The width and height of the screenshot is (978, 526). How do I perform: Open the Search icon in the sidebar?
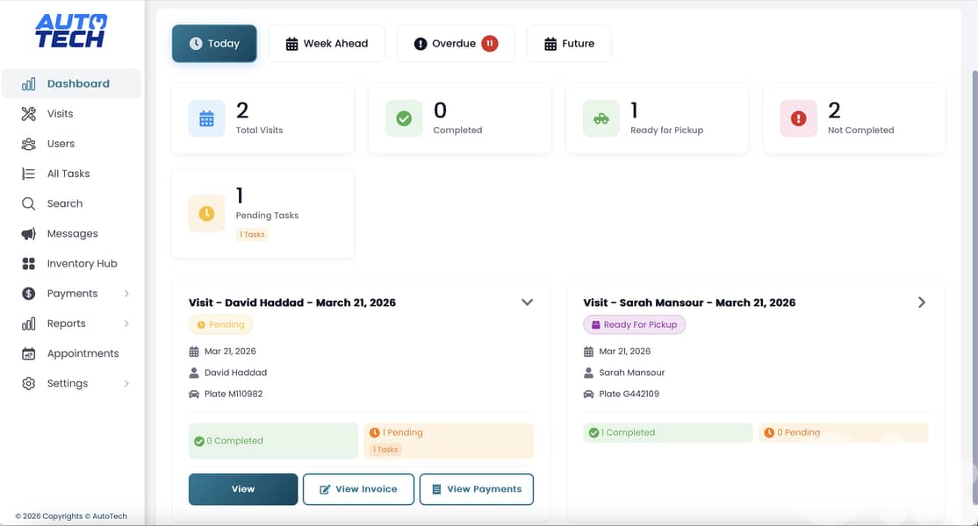[28, 203]
